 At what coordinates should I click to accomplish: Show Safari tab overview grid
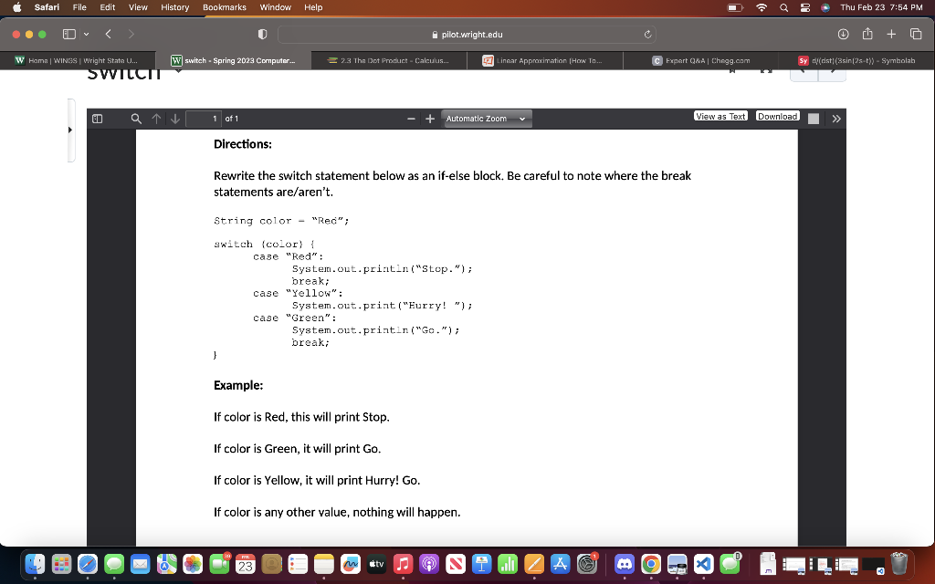[914, 33]
